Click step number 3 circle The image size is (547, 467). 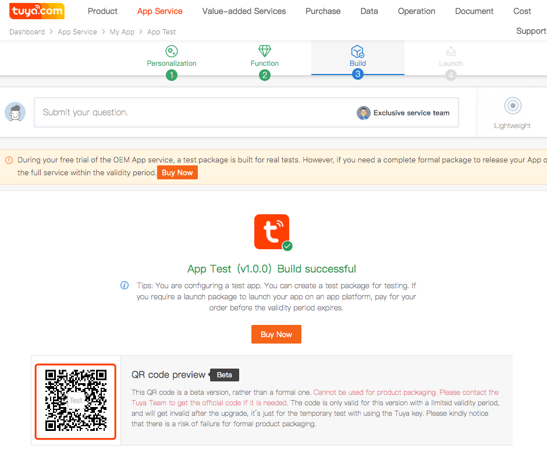[x=357, y=74]
